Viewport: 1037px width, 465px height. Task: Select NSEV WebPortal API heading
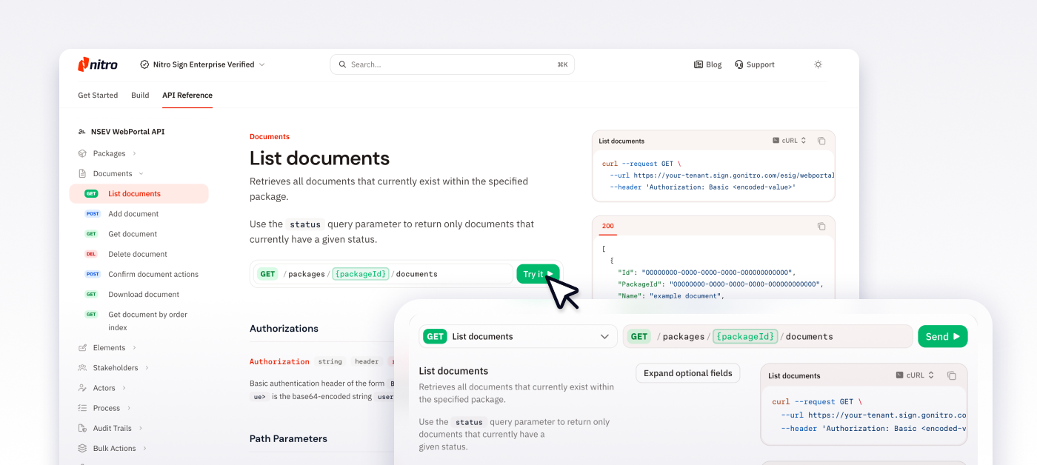click(x=127, y=132)
